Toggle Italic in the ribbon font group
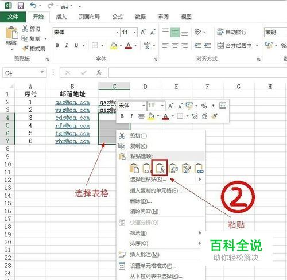Viewport: 287px width, 280px height. [67, 45]
